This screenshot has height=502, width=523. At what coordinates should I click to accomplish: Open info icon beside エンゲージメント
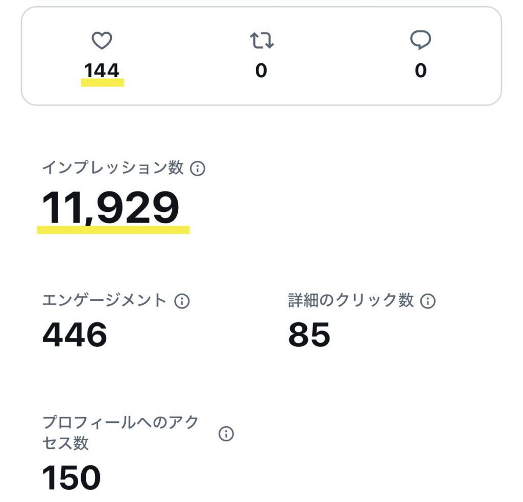(x=182, y=301)
